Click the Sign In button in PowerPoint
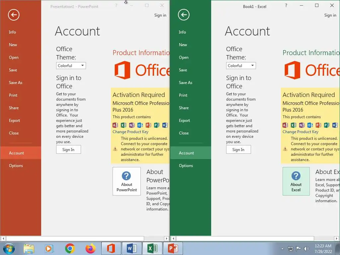The image size is (340, 255). 68,150
